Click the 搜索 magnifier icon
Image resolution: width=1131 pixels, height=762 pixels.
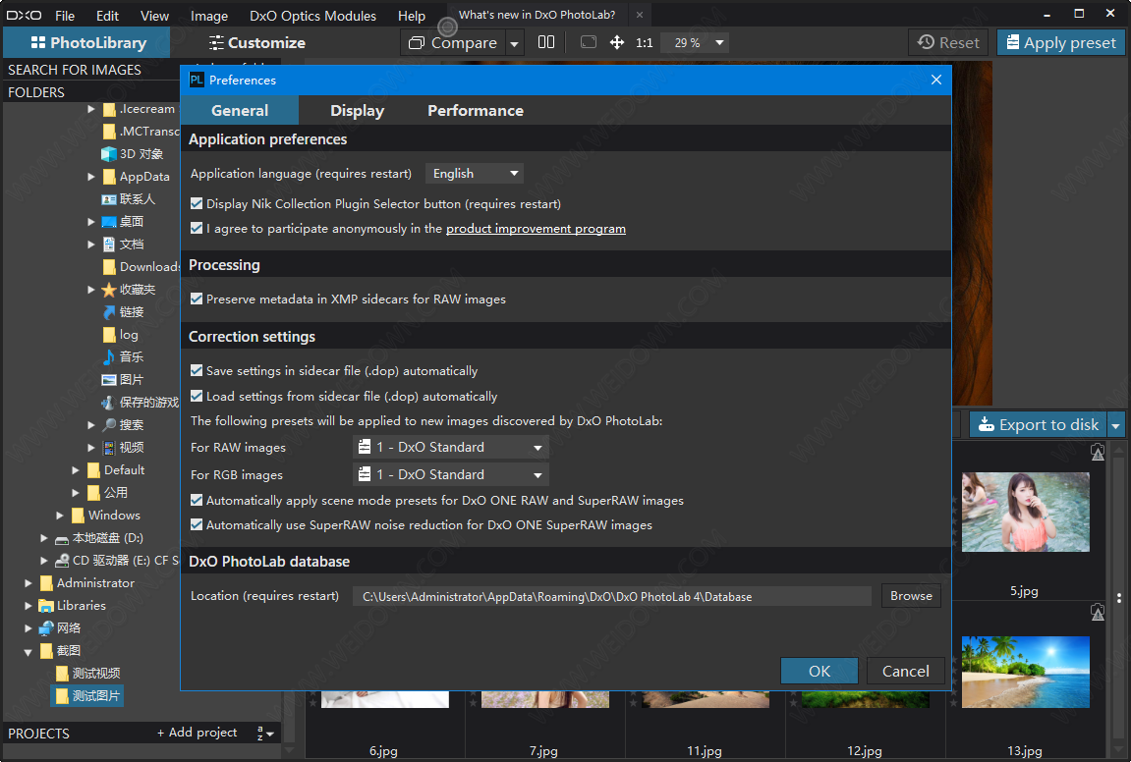click(x=109, y=425)
